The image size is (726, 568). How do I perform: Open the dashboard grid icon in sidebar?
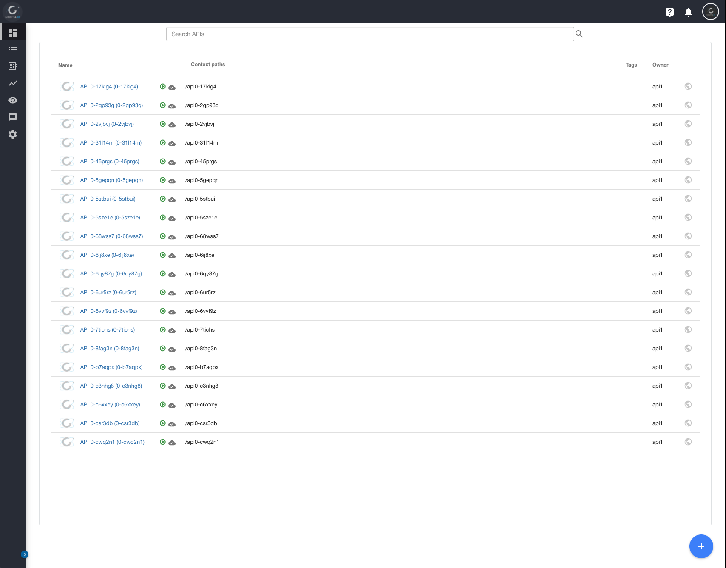pyautogui.click(x=13, y=33)
